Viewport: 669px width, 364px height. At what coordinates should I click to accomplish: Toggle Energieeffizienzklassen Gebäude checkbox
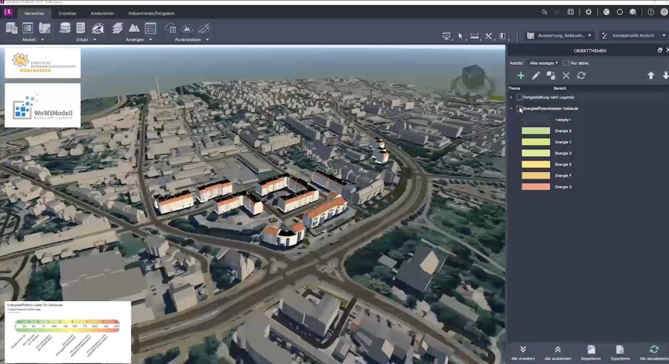(x=520, y=108)
